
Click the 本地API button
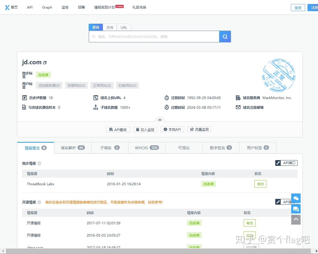172,130
